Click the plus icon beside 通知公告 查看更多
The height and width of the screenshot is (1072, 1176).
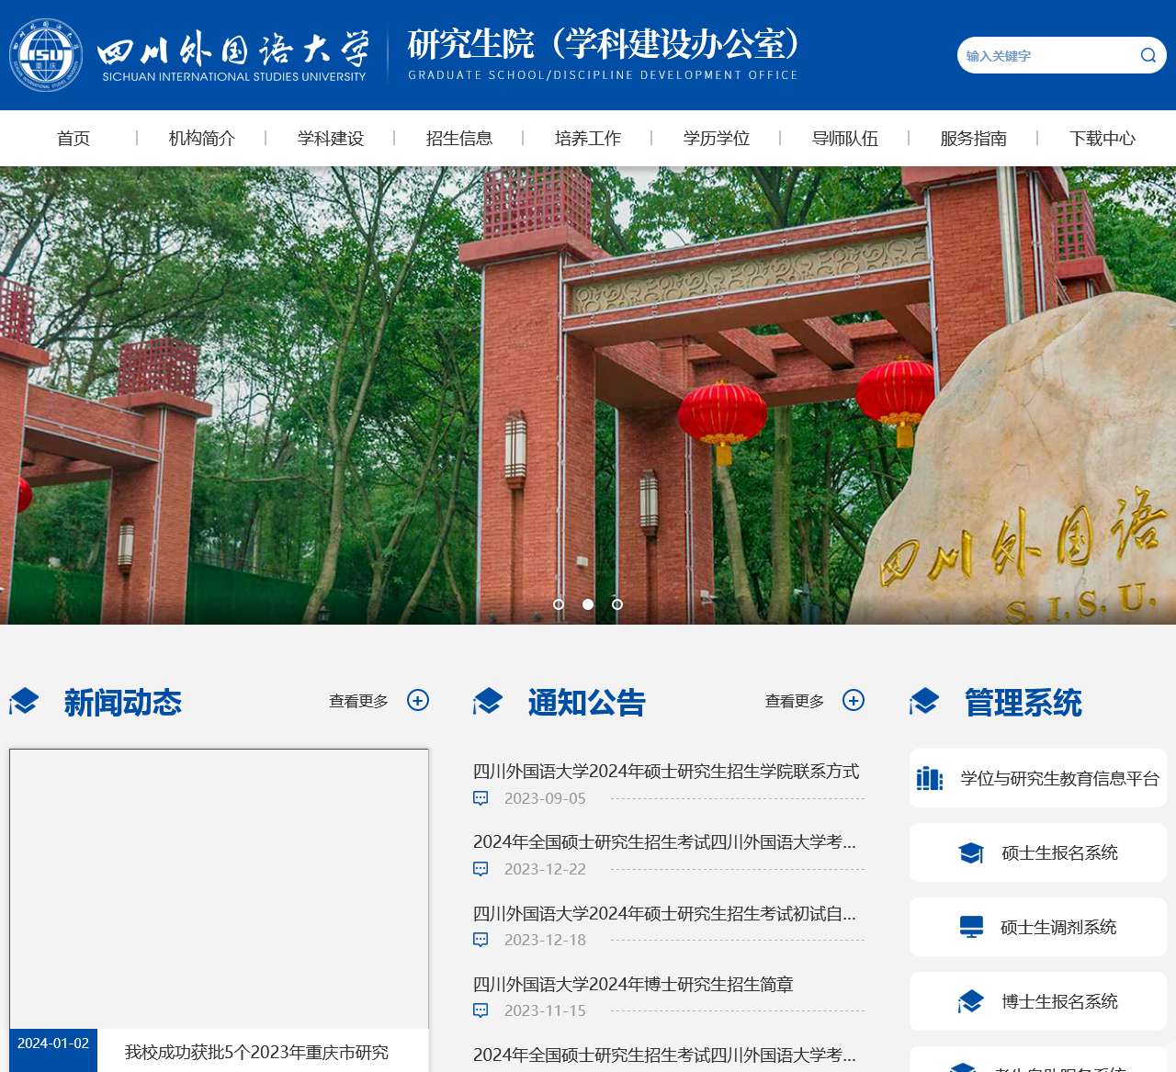(854, 700)
